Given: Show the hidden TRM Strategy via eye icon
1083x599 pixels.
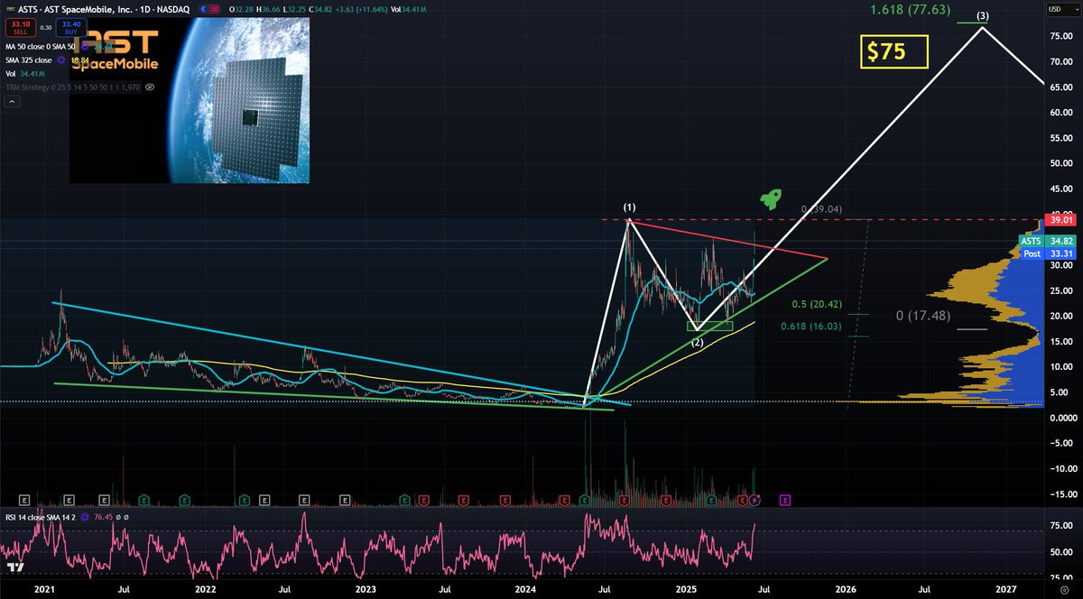Looking at the screenshot, I should [x=150, y=88].
